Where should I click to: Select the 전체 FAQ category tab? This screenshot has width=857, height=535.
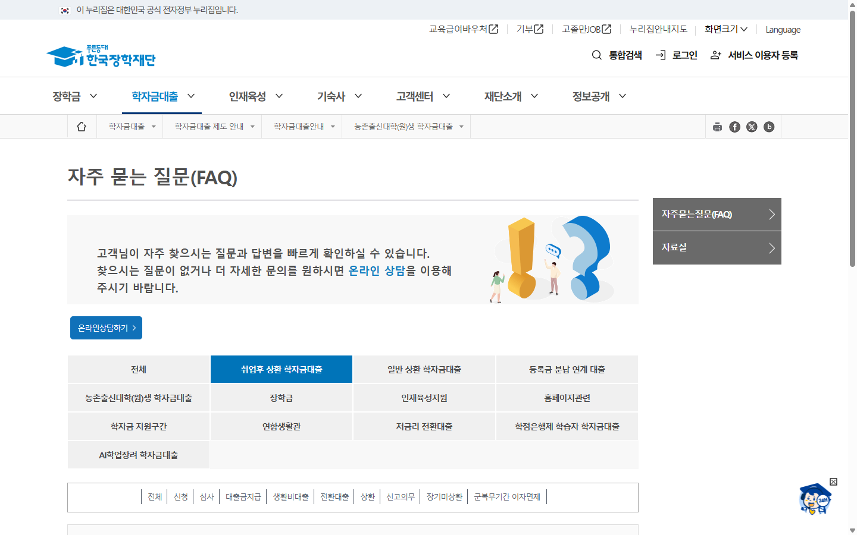139,369
